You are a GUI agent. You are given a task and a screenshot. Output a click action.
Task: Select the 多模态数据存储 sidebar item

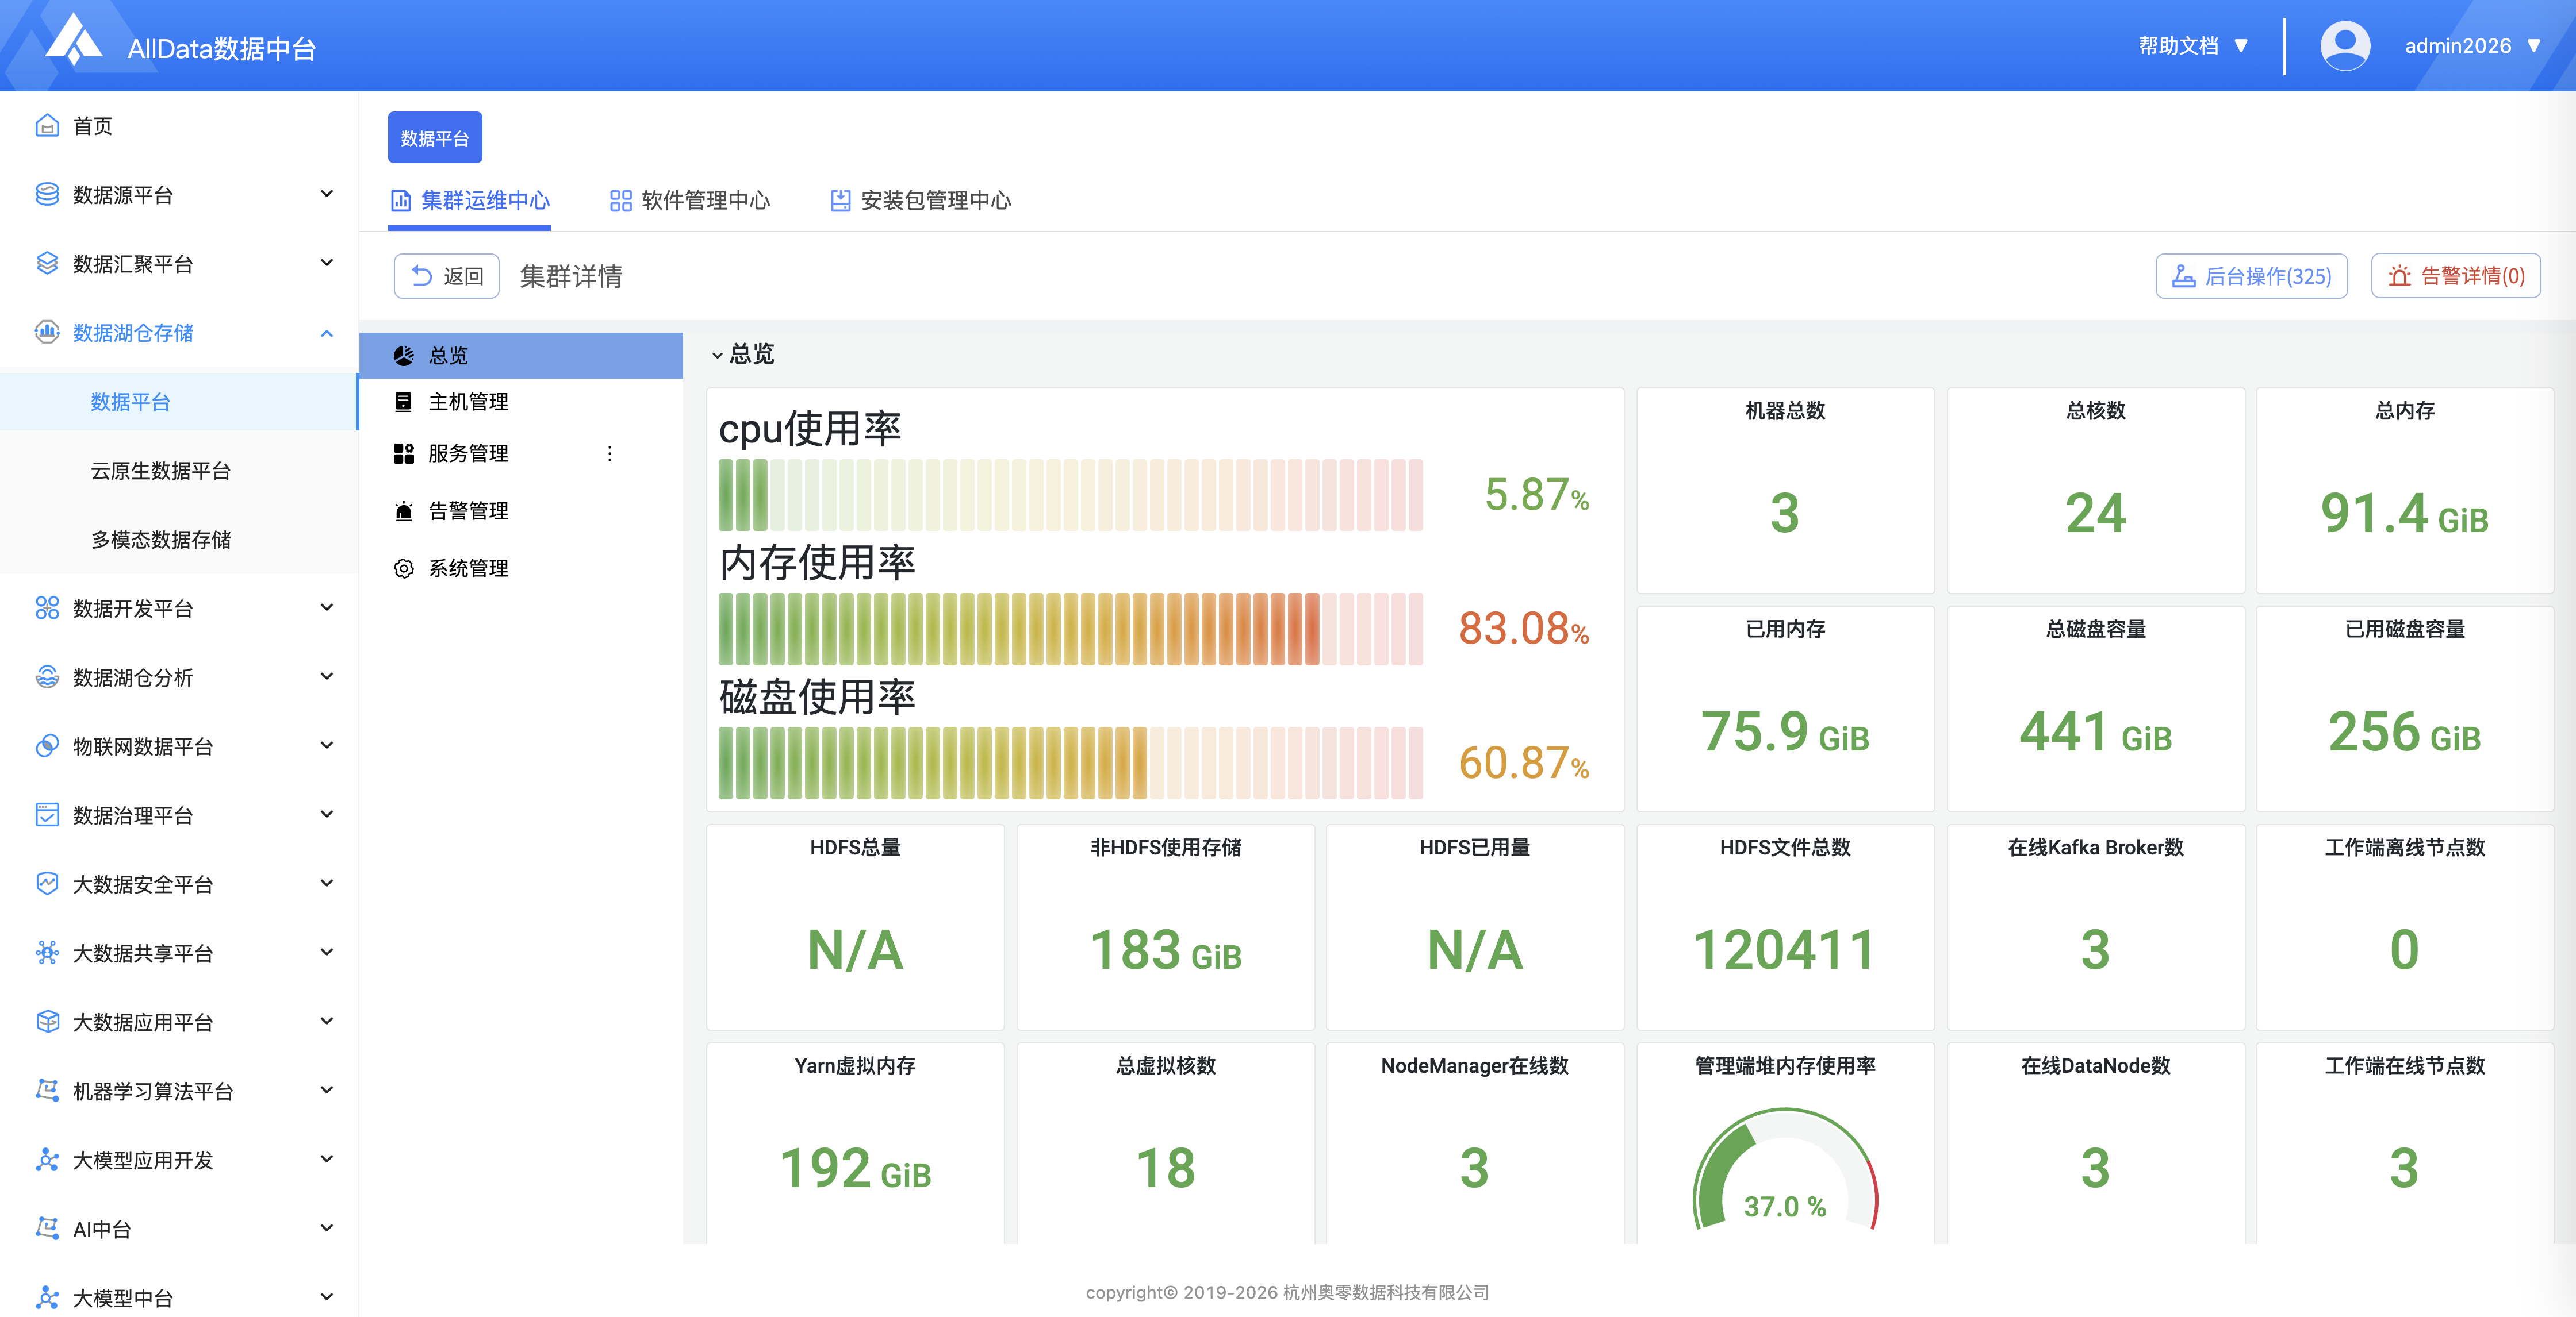point(178,540)
